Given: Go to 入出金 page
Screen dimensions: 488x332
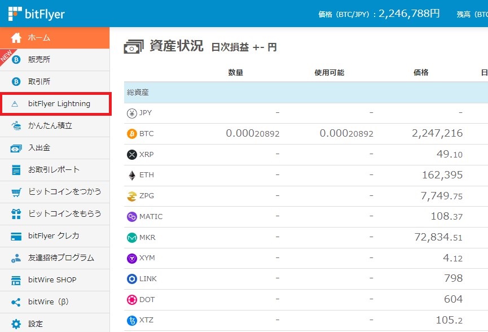Looking at the screenshot, I should pos(55,148).
